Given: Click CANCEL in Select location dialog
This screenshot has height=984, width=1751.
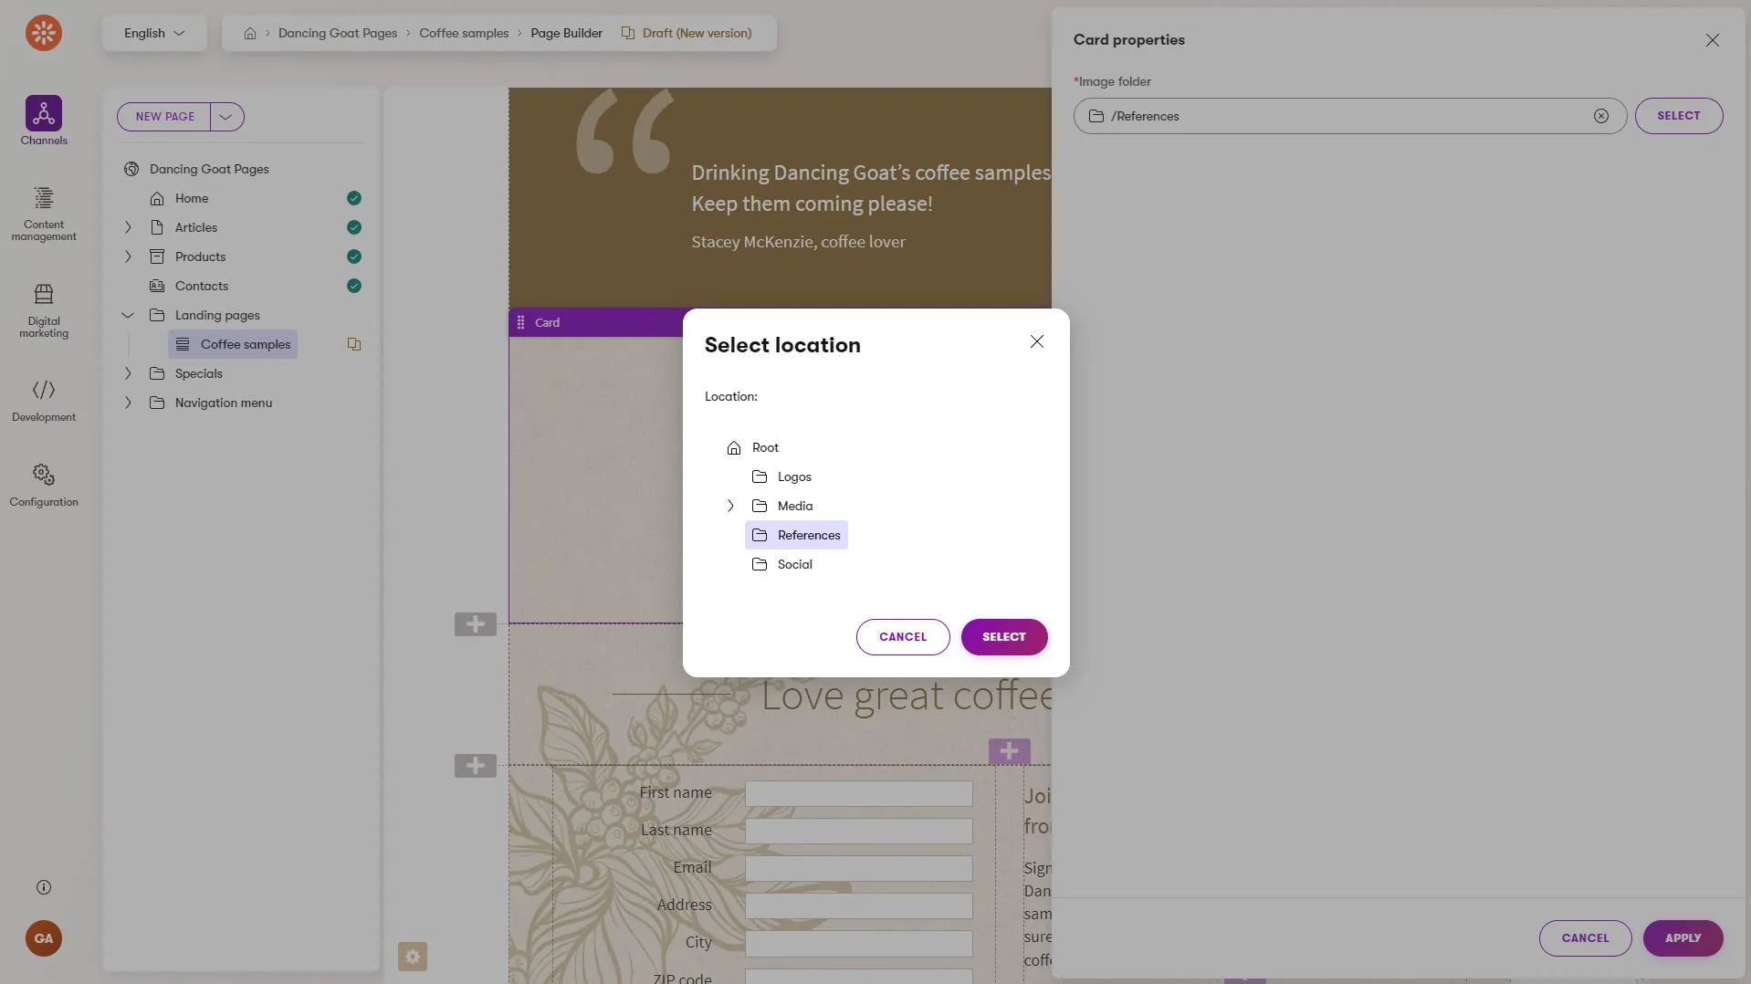Looking at the screenshot, I should 903,637.
